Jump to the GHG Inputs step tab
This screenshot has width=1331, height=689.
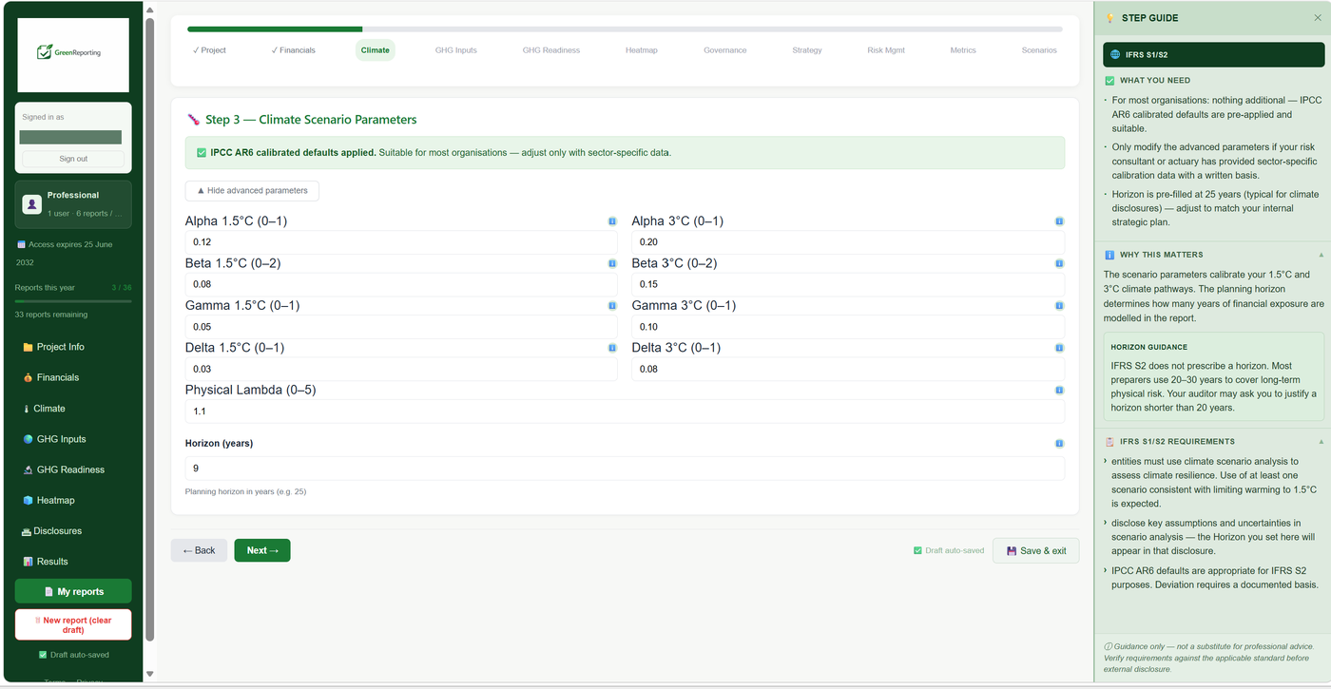point(456,50)
